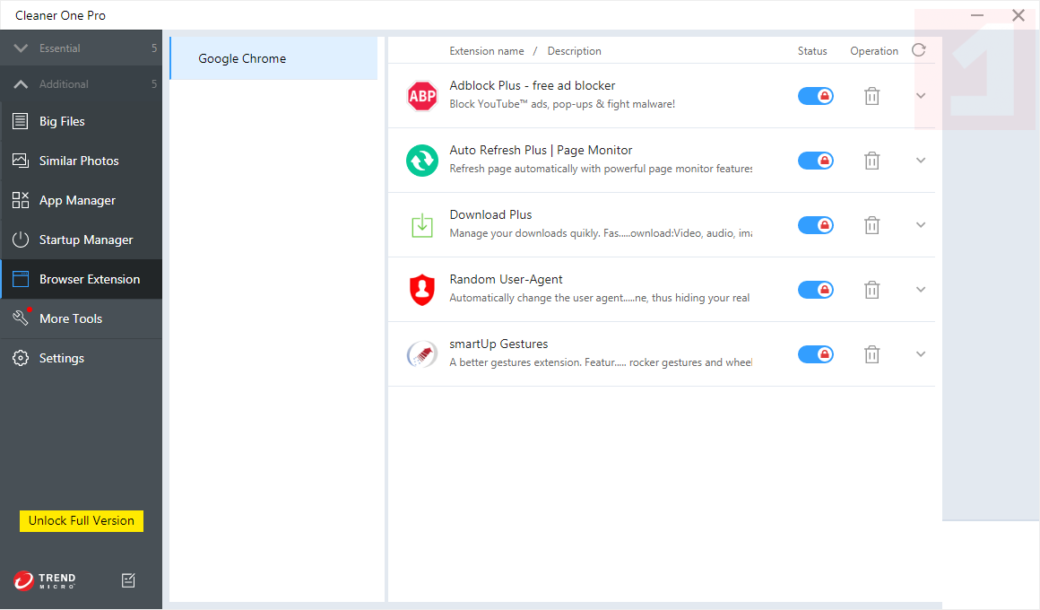This screenshot has width=1040, height=610.
Task: Click the 'Random User-Agent' title text
Action: point(506,280)
